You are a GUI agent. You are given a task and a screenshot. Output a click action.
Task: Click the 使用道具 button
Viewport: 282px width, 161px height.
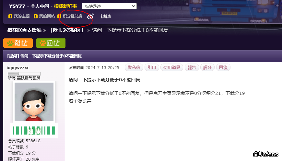[x=172, y=67]
